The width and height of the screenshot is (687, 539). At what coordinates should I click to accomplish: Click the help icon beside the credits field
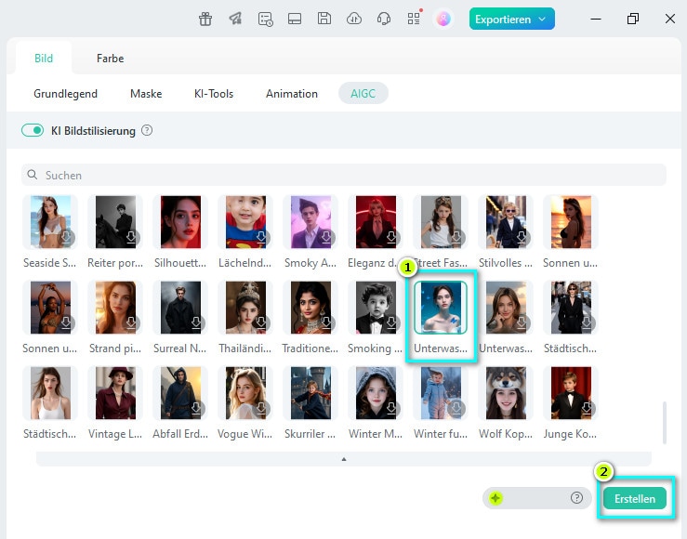pyautogui.click(x=576, y=498)
